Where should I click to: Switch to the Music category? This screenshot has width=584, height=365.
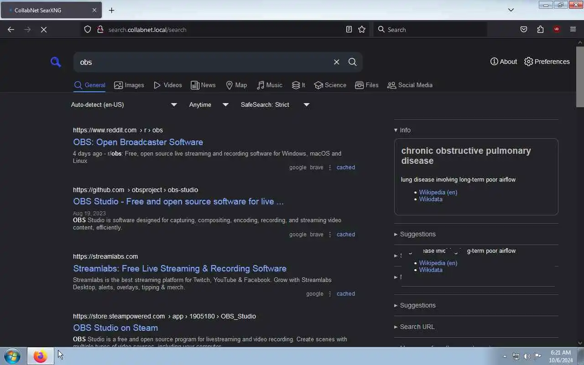point(270,85)
